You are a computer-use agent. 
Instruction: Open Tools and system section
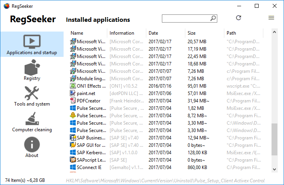pos(32,96)
